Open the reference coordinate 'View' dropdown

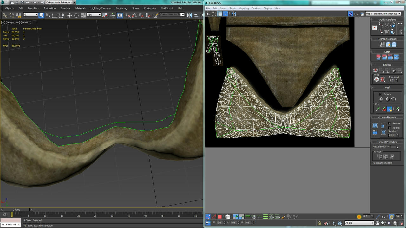click(x=94, y=15)
